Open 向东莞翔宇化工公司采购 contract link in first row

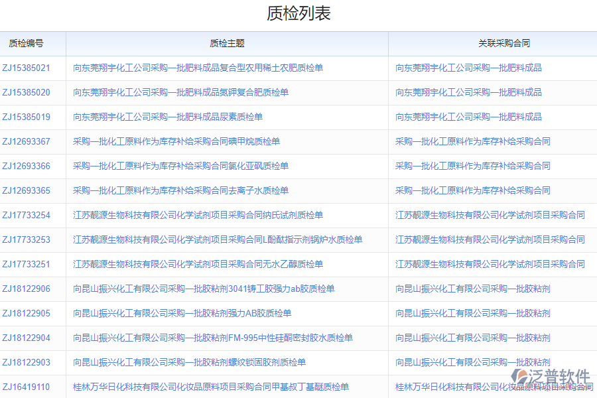[x=469, y=68]
